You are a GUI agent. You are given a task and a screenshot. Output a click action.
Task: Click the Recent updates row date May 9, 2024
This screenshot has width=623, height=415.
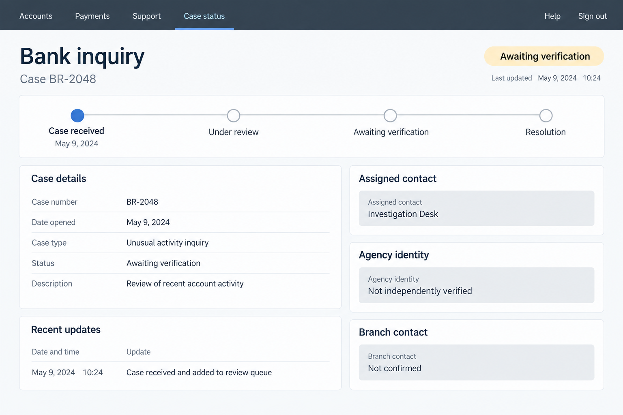(x=54, y=372)
